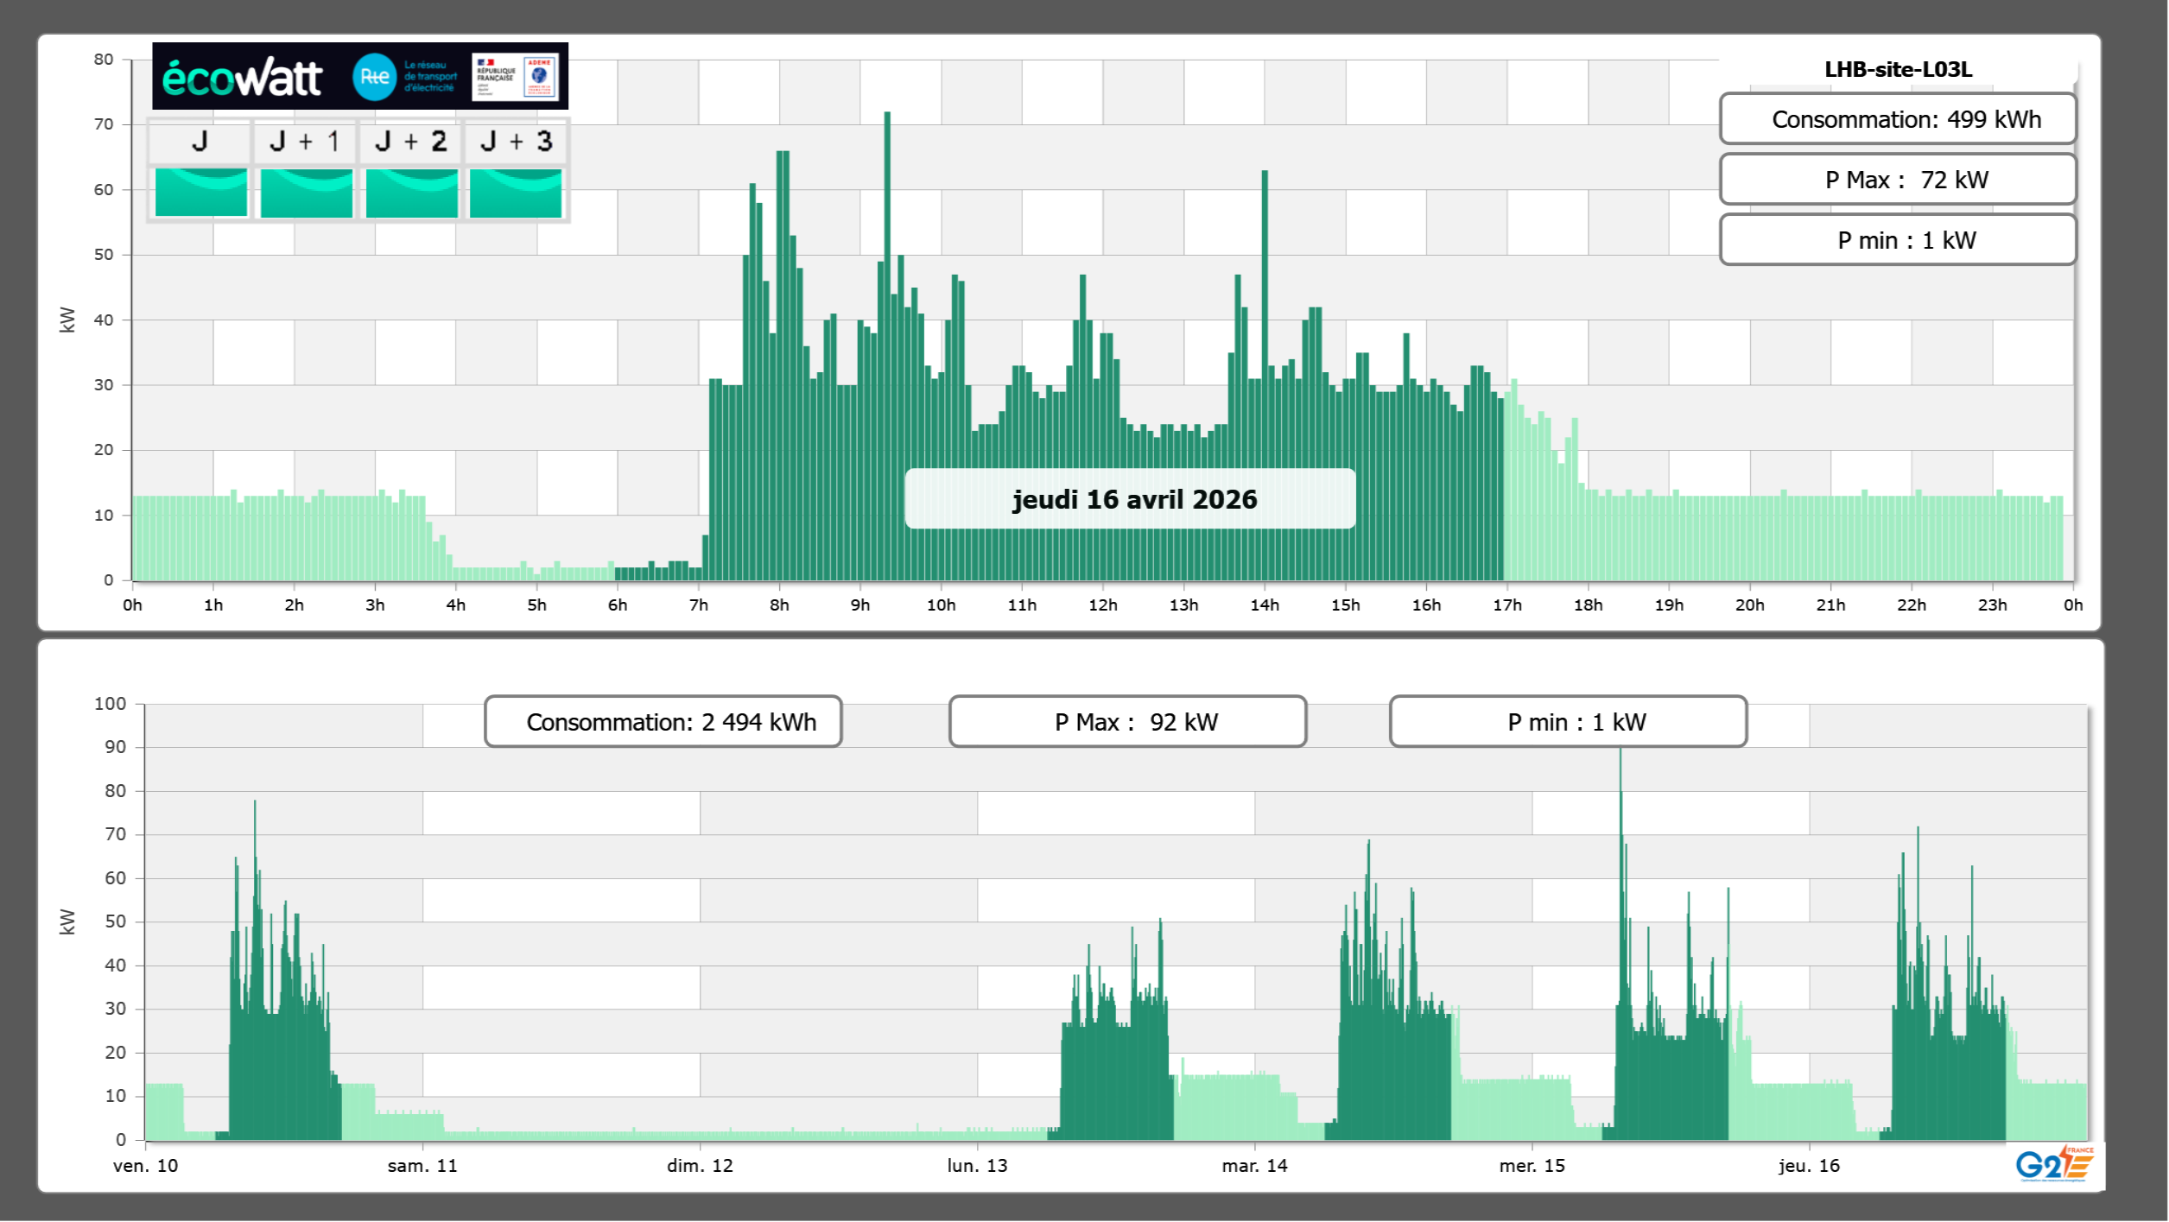Click the Consommation: 2 494 kWh box

click(663, 722)
